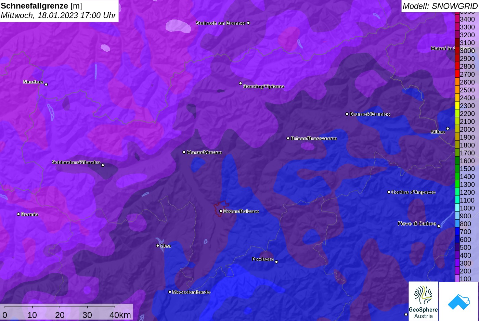Click the Bozen/Bolzano city marker dot
Screen dimensions: 479x321
[x=221, y=211]
